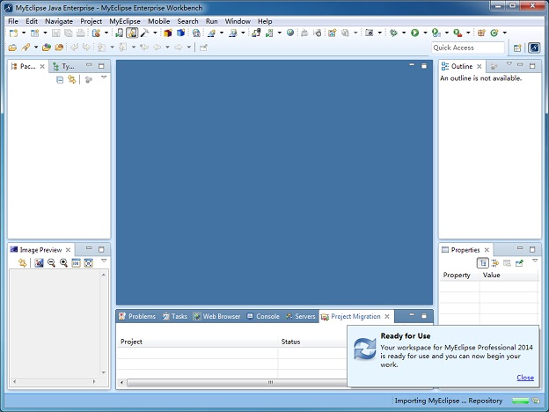Click the Quick Access search field
Image resolution: width=549 pixels, height=412 pixels.
[468, 48]
